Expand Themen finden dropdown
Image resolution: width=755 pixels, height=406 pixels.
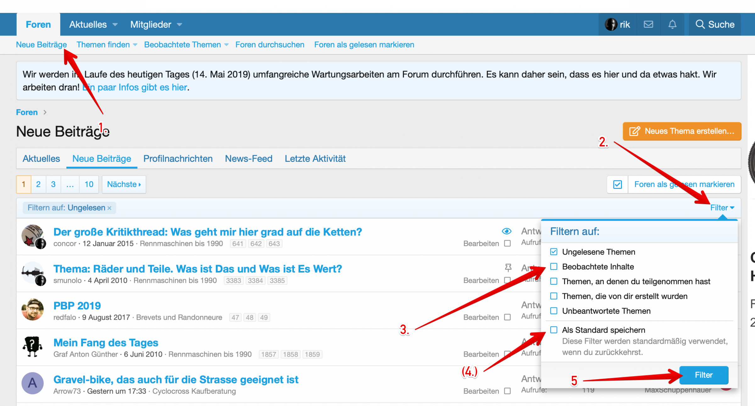(x=135, y=45)
